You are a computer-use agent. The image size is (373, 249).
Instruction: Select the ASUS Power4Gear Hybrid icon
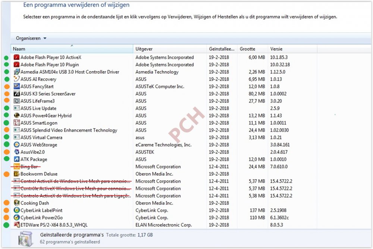(16, 116)
